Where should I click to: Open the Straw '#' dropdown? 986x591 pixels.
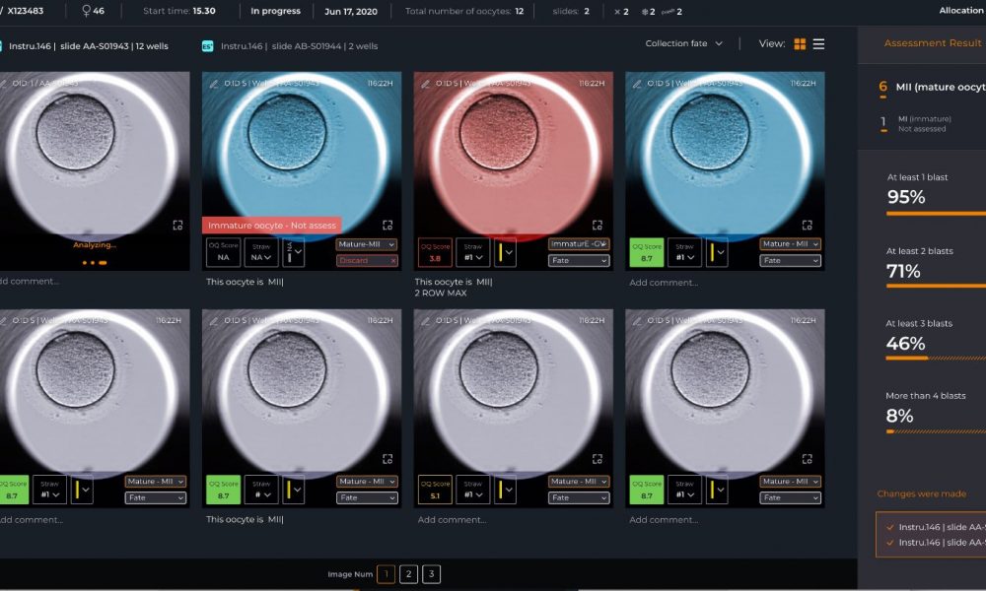[261, 490]
